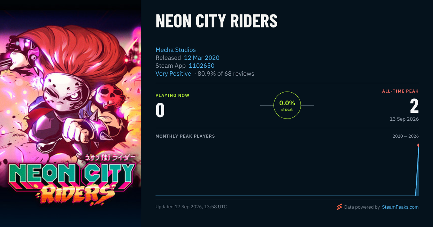The image size is (433, 227).
Task: Click the All-Time Peak value 2
Action: coord(414,106)
